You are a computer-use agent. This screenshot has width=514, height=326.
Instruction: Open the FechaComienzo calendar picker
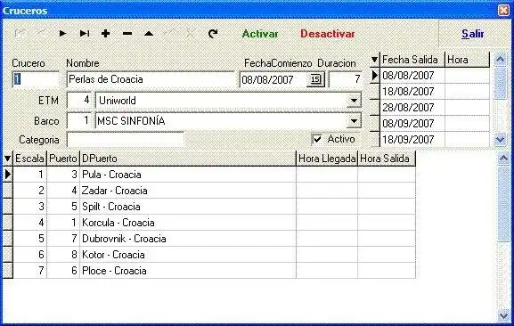coord(315,79)
